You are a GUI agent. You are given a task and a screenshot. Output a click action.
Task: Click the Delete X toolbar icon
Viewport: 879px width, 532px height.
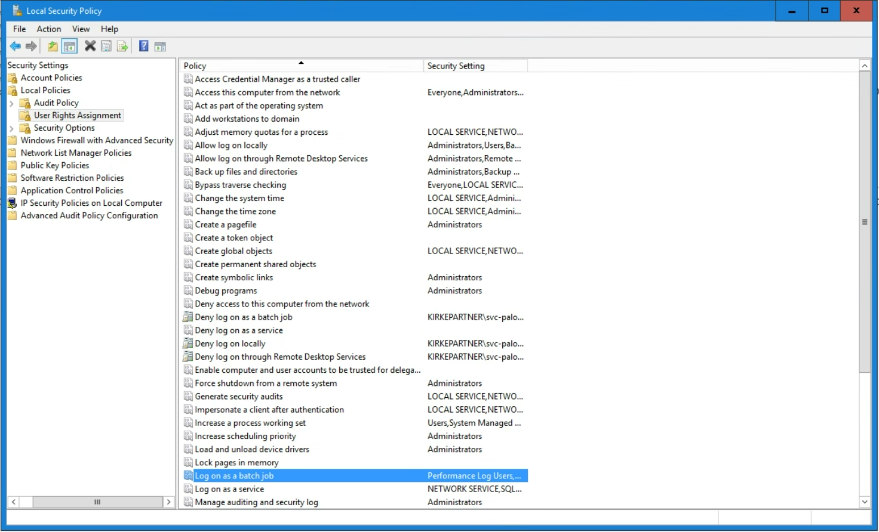pos(90,46)
